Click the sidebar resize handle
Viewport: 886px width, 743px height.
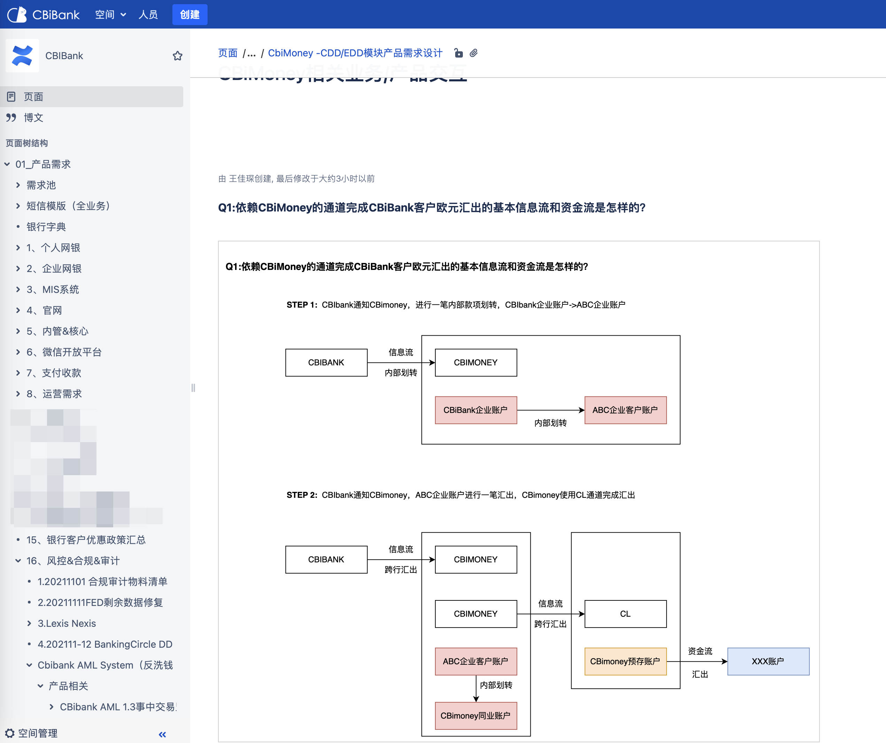pos(193,388)
